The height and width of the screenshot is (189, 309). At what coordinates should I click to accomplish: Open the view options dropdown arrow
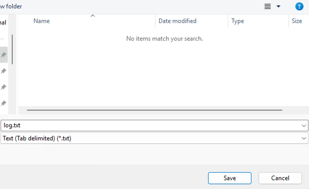(278, 7)
